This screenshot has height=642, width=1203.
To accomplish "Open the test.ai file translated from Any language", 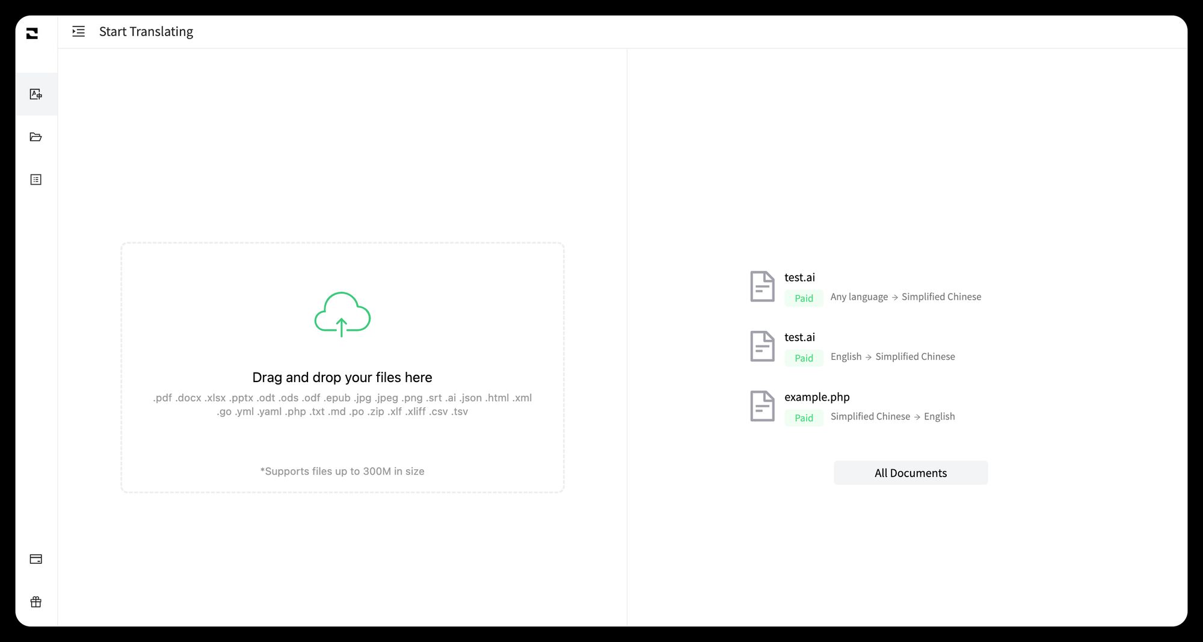I will pos(799,277).
